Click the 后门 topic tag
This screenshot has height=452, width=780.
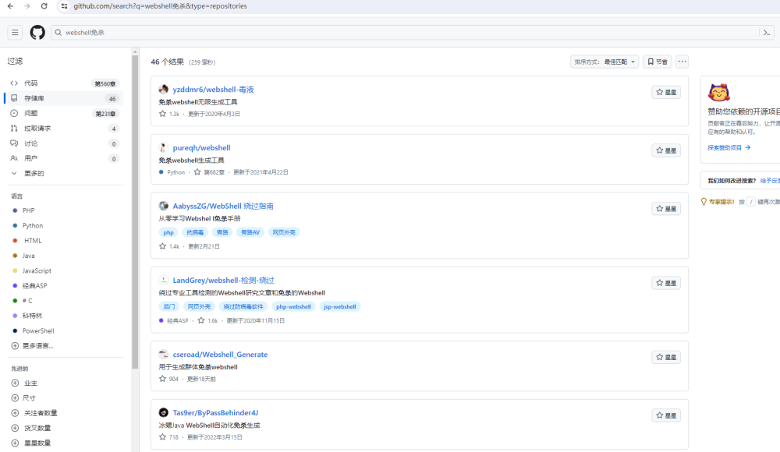(169, 307)
